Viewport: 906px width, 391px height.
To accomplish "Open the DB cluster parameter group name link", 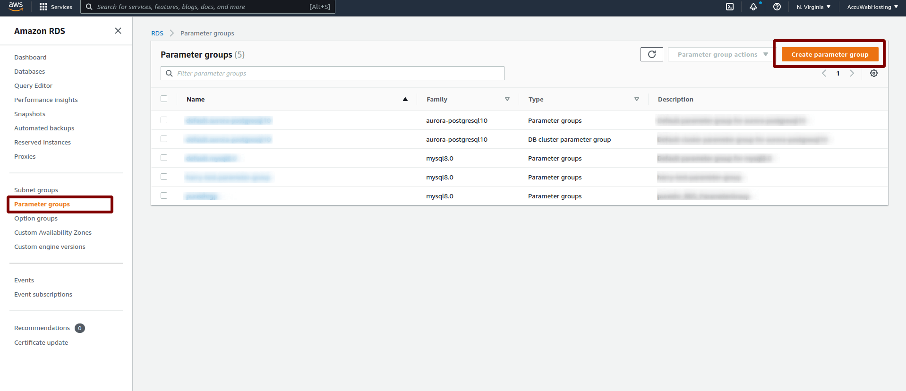I will click(x=229, y=139).
